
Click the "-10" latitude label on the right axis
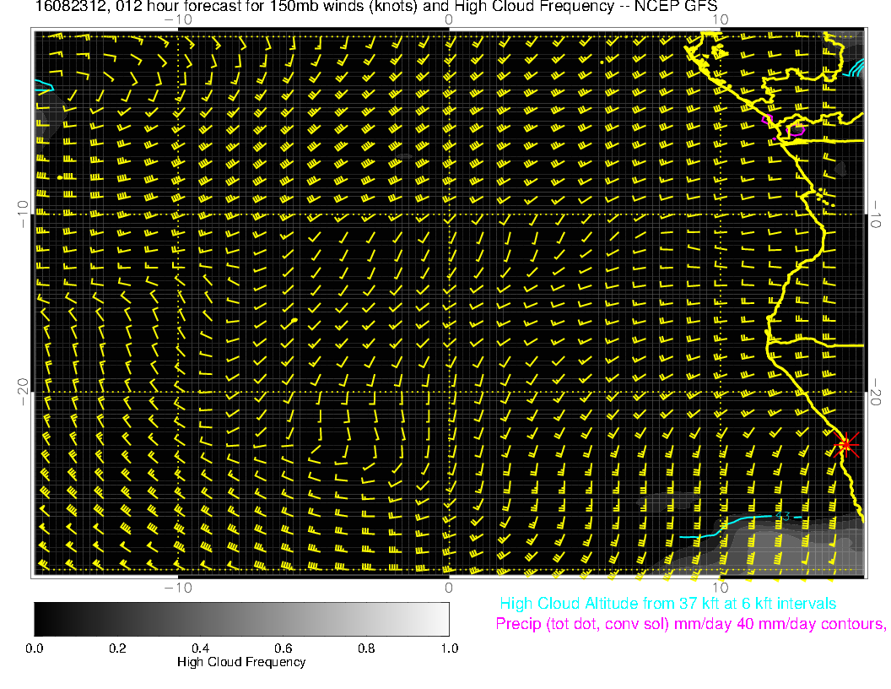877,213
